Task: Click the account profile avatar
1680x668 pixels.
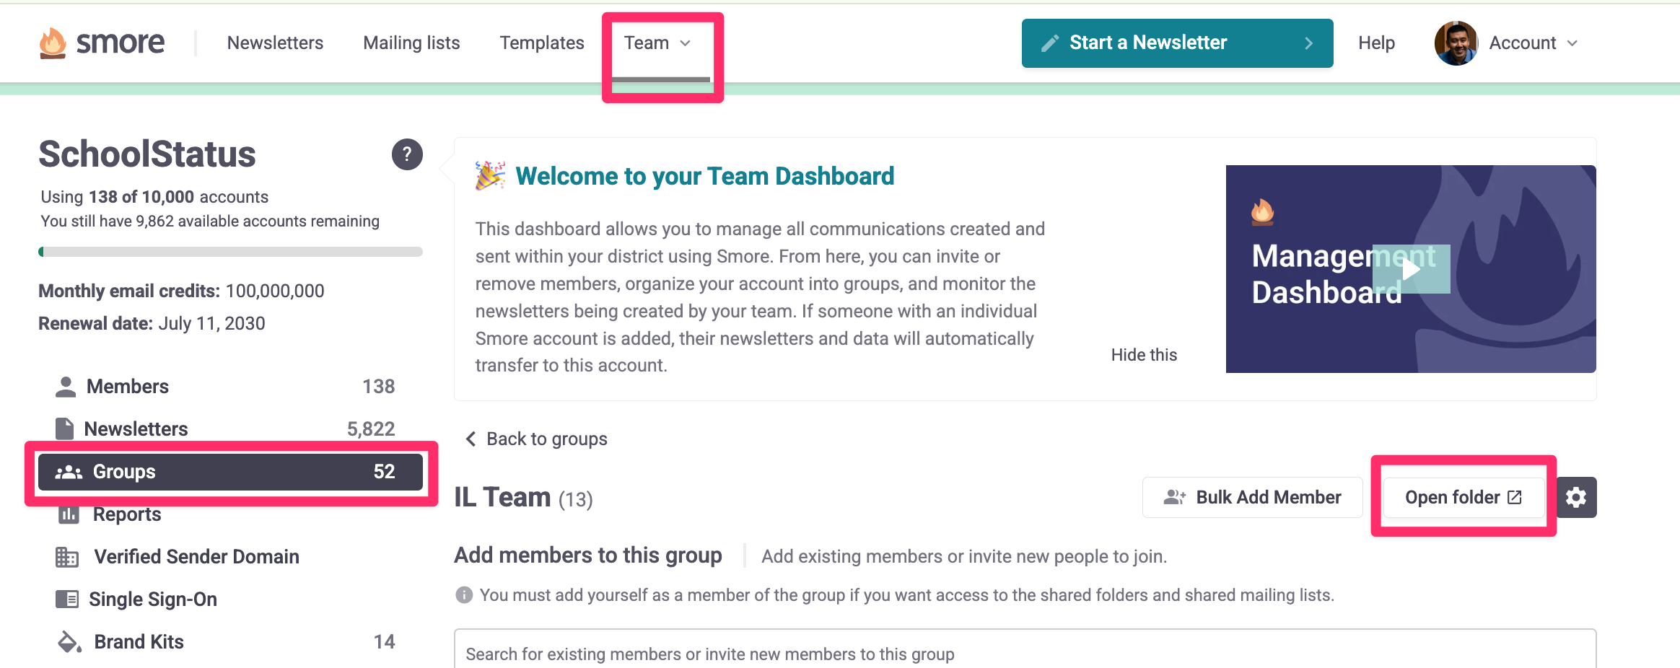Action: tap(1456, 43)
